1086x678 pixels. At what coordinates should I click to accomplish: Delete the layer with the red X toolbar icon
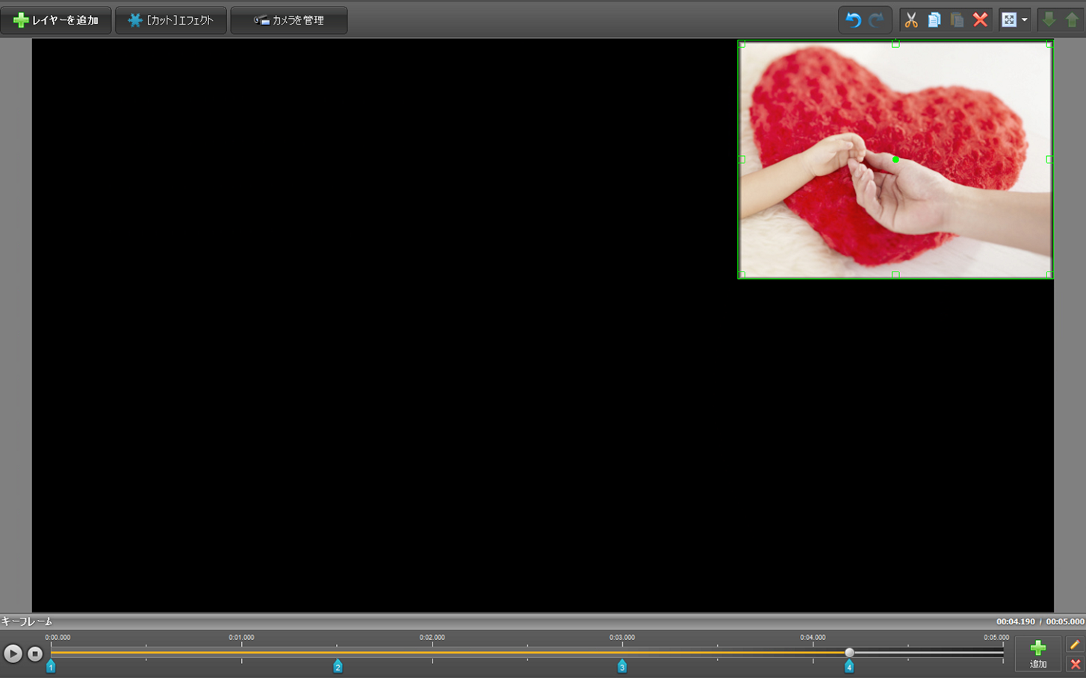pyautogui.click(x=980, y=20)
